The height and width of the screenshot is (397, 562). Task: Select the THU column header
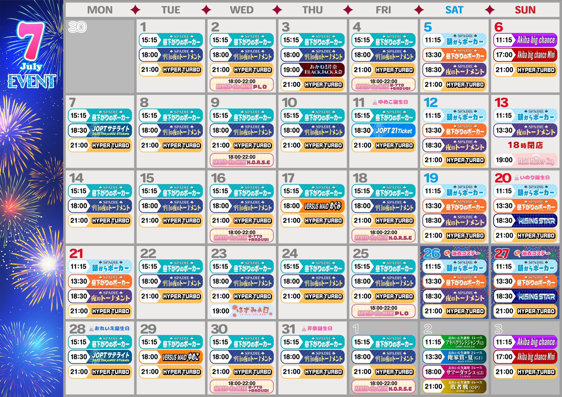[313, 10]
